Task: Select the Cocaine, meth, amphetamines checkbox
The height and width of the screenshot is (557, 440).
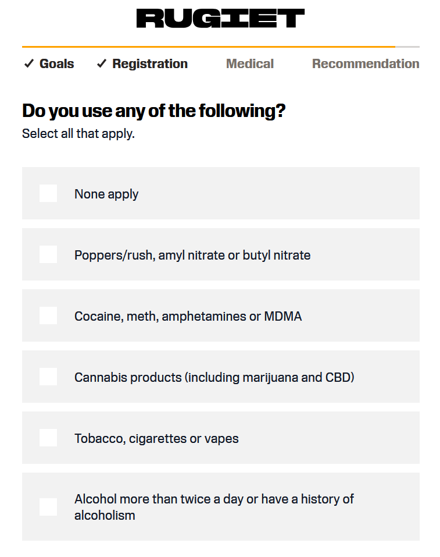Action: click(x=48, y=315)
